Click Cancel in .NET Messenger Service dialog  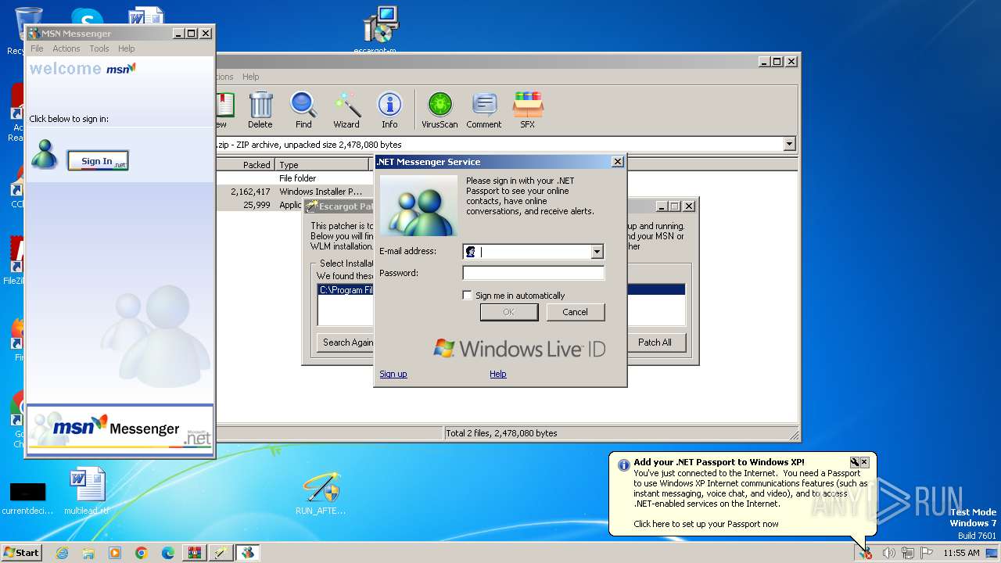click(575, 312)
